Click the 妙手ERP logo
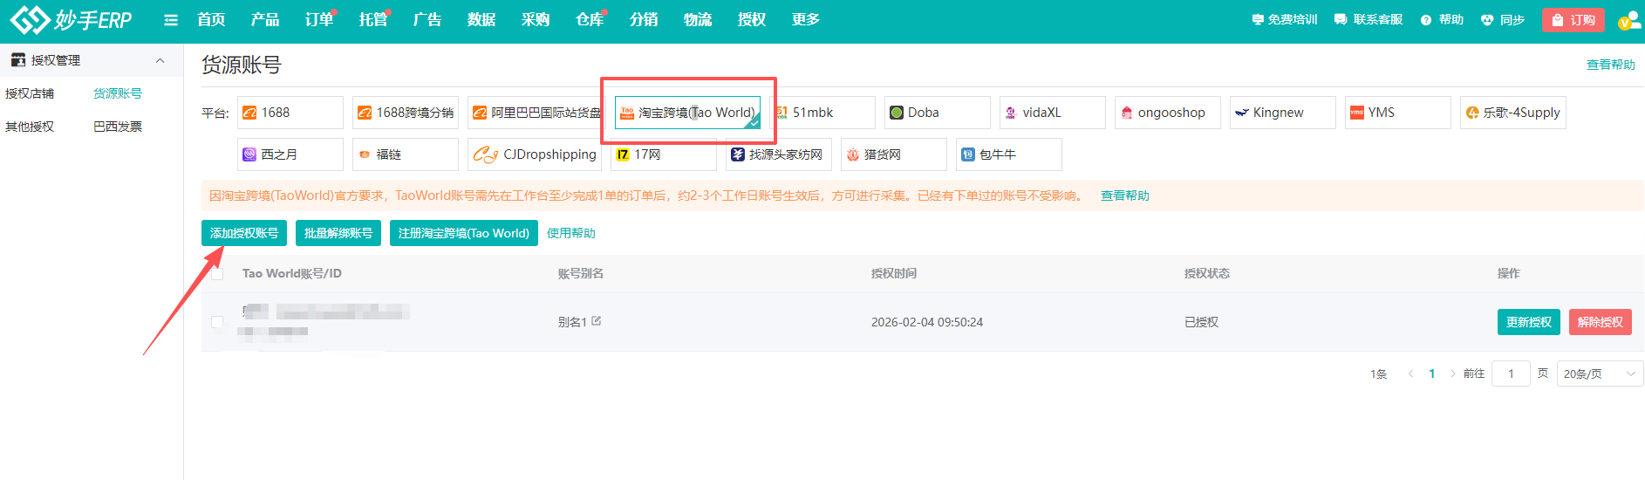1645x480 pixels. [71, 19]
